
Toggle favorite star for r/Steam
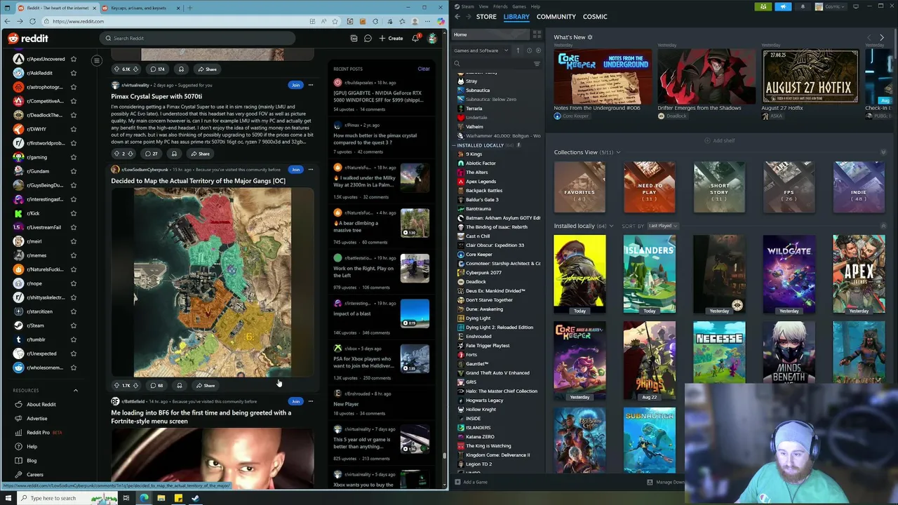73,325
